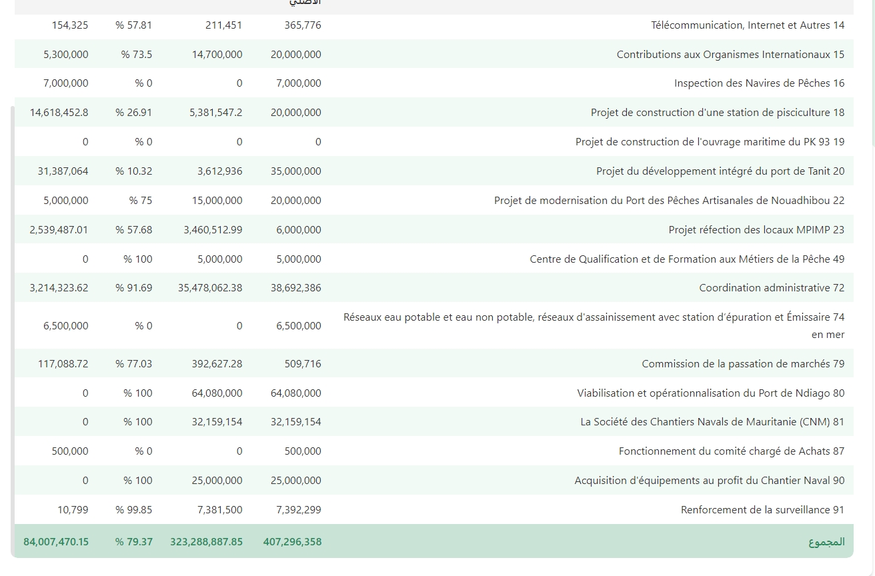Select 'Contributions aux Organismes Internationaux 15' row
The height and width of the screenshot is (576, 875).
730,55
